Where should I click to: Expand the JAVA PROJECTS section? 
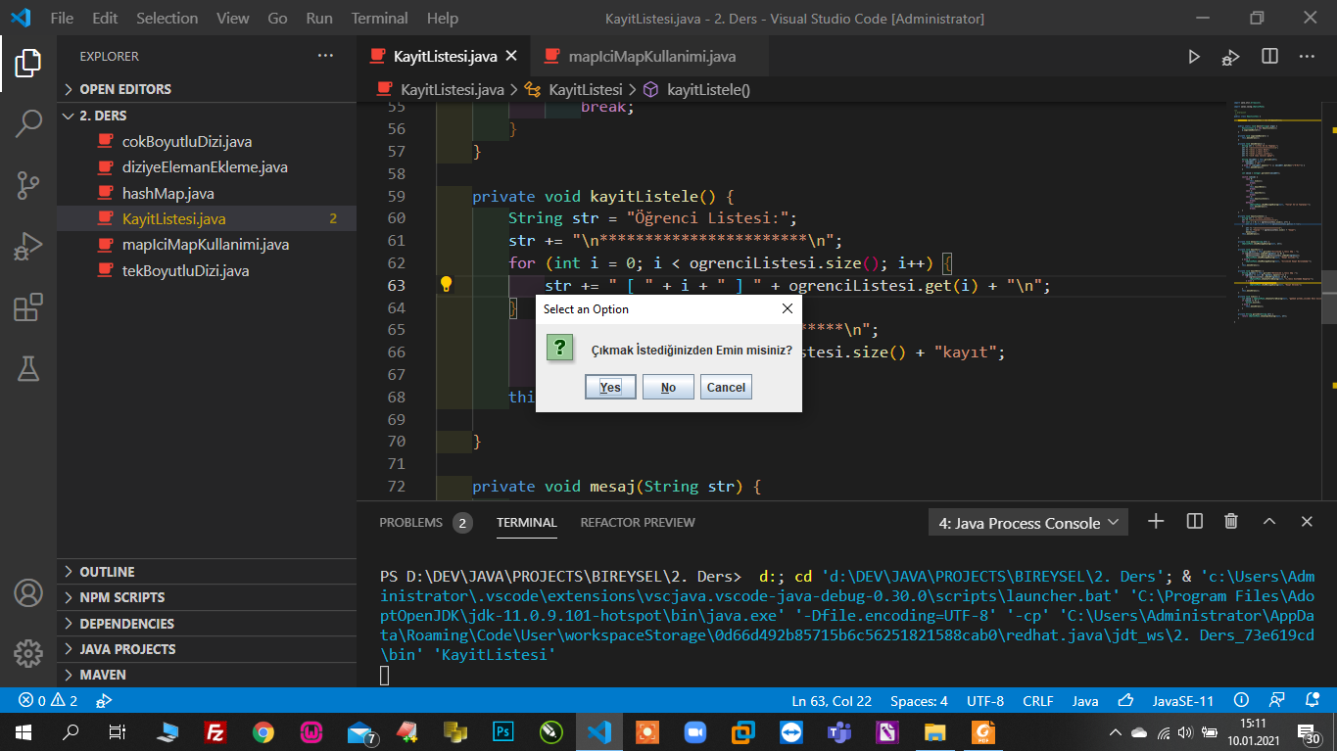point(127,649)
